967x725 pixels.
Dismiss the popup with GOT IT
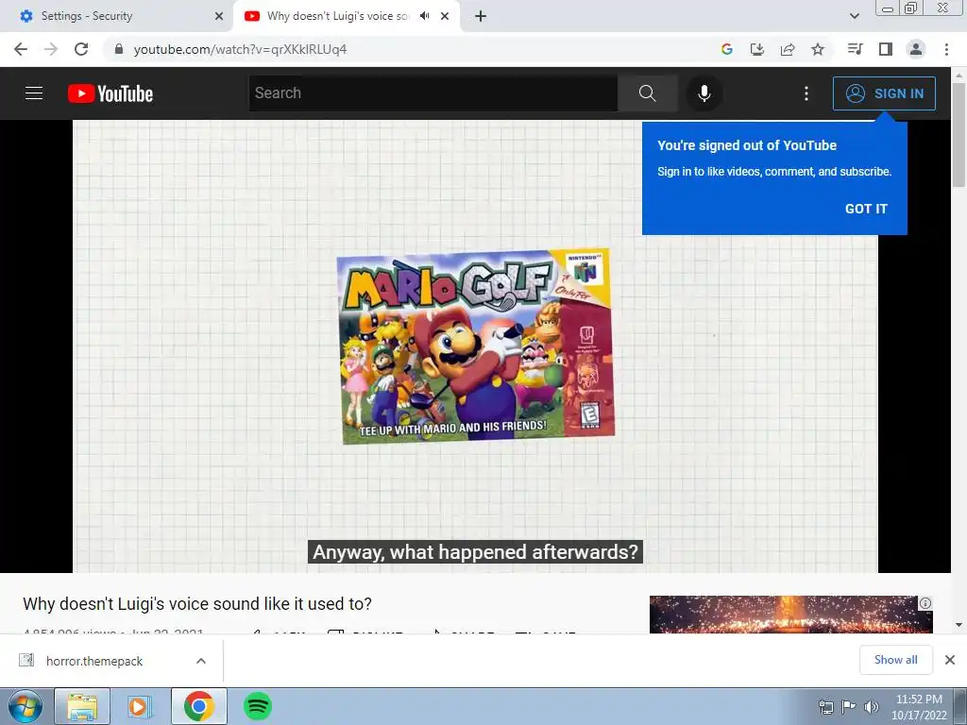tap(866, 209)
